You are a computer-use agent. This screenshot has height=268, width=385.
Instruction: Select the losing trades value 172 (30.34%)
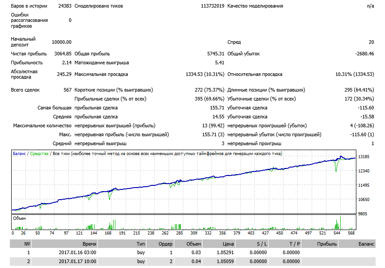click(x=359, y=99)
